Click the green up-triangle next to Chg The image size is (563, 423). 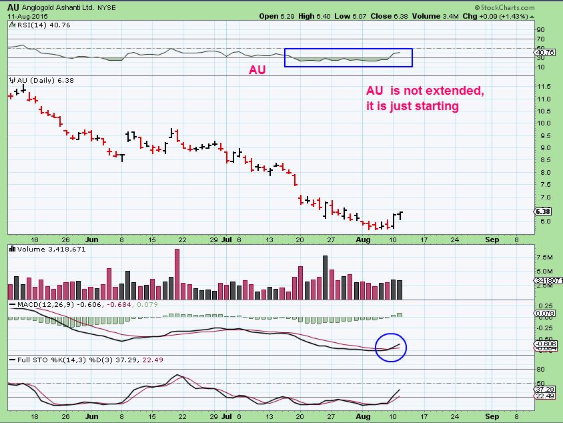coord(532,17)
